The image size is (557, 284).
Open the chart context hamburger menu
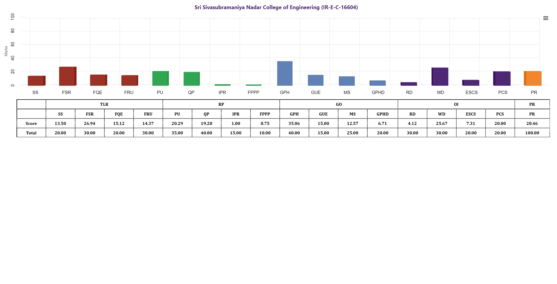(546, 18)
